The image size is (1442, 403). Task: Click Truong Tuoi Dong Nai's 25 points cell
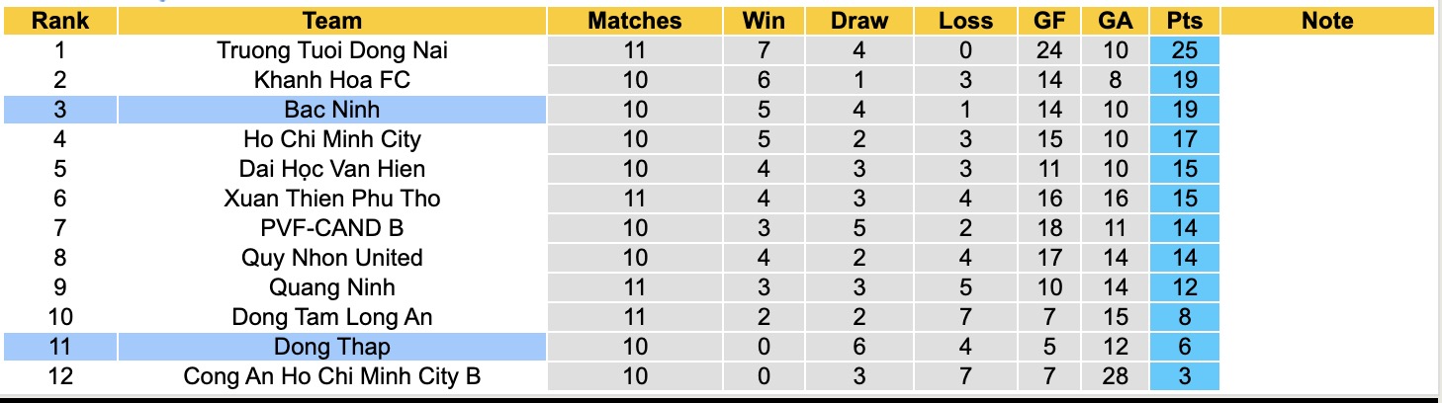click(1184, 50)
